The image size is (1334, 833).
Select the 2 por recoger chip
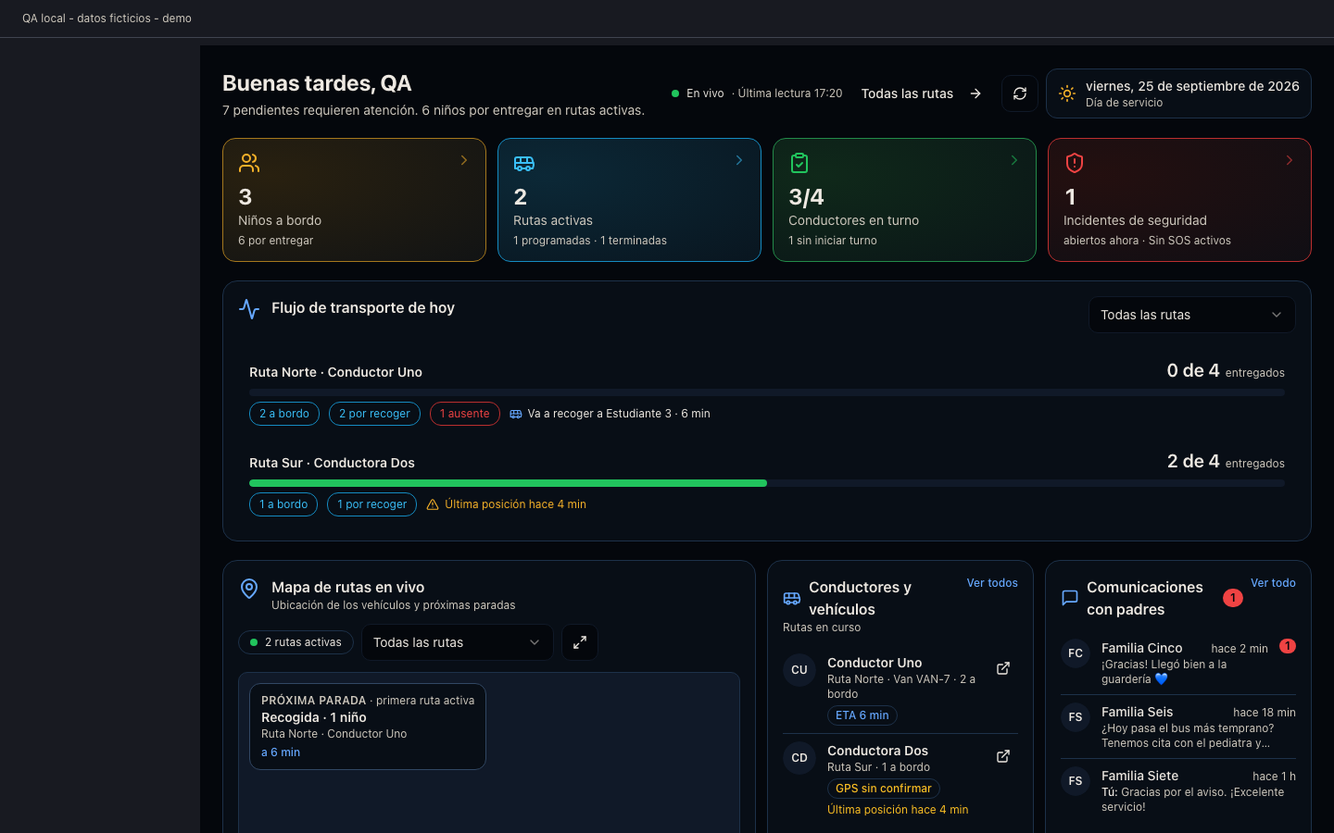(374, 414)
